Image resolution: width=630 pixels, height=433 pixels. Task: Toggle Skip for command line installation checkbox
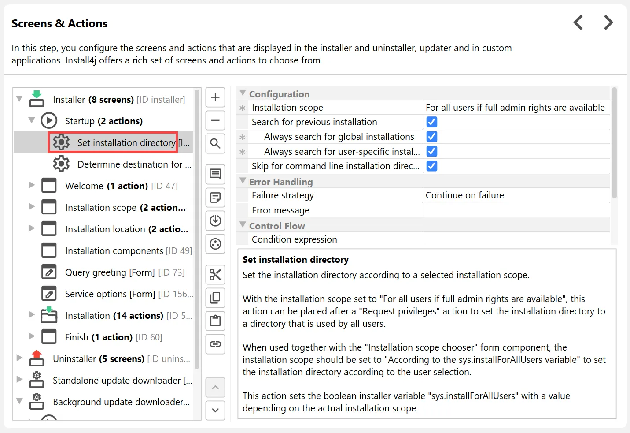pos(432,166)
